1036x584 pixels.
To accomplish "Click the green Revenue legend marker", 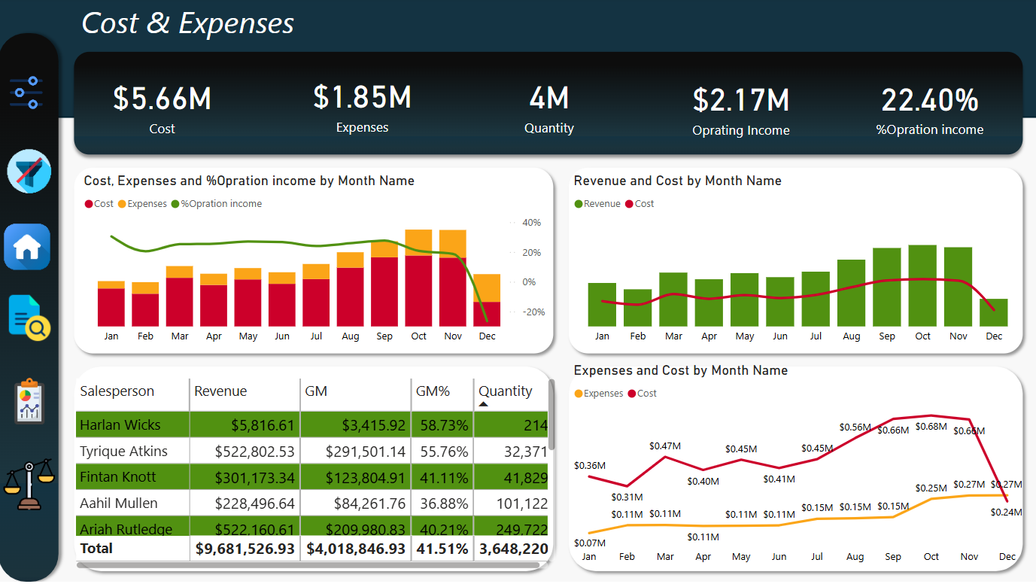I will pos(579,204).
